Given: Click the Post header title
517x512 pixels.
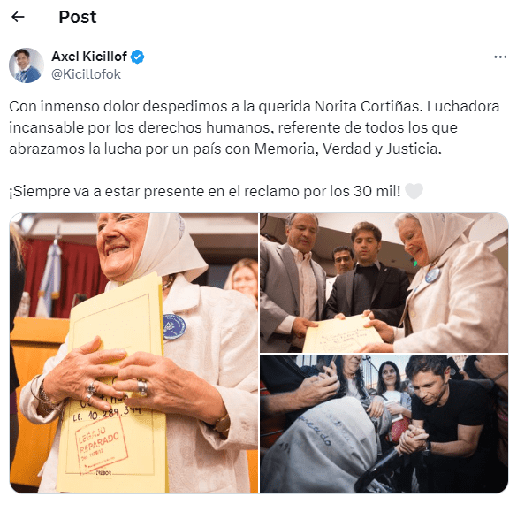Looking at the screenshot, I should (78, 17).
